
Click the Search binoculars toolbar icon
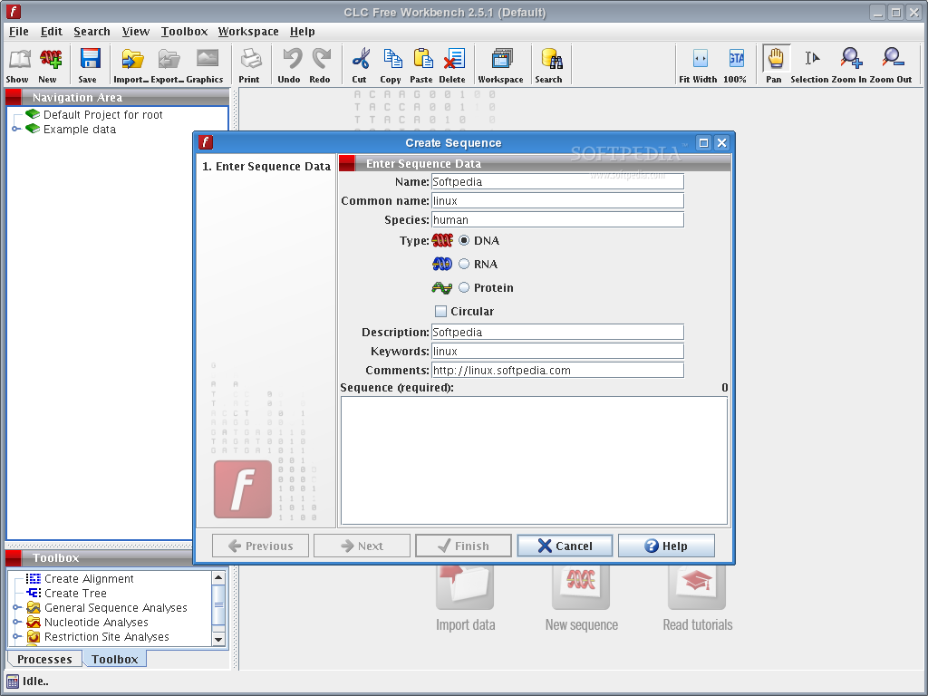[x=551, y=60]
